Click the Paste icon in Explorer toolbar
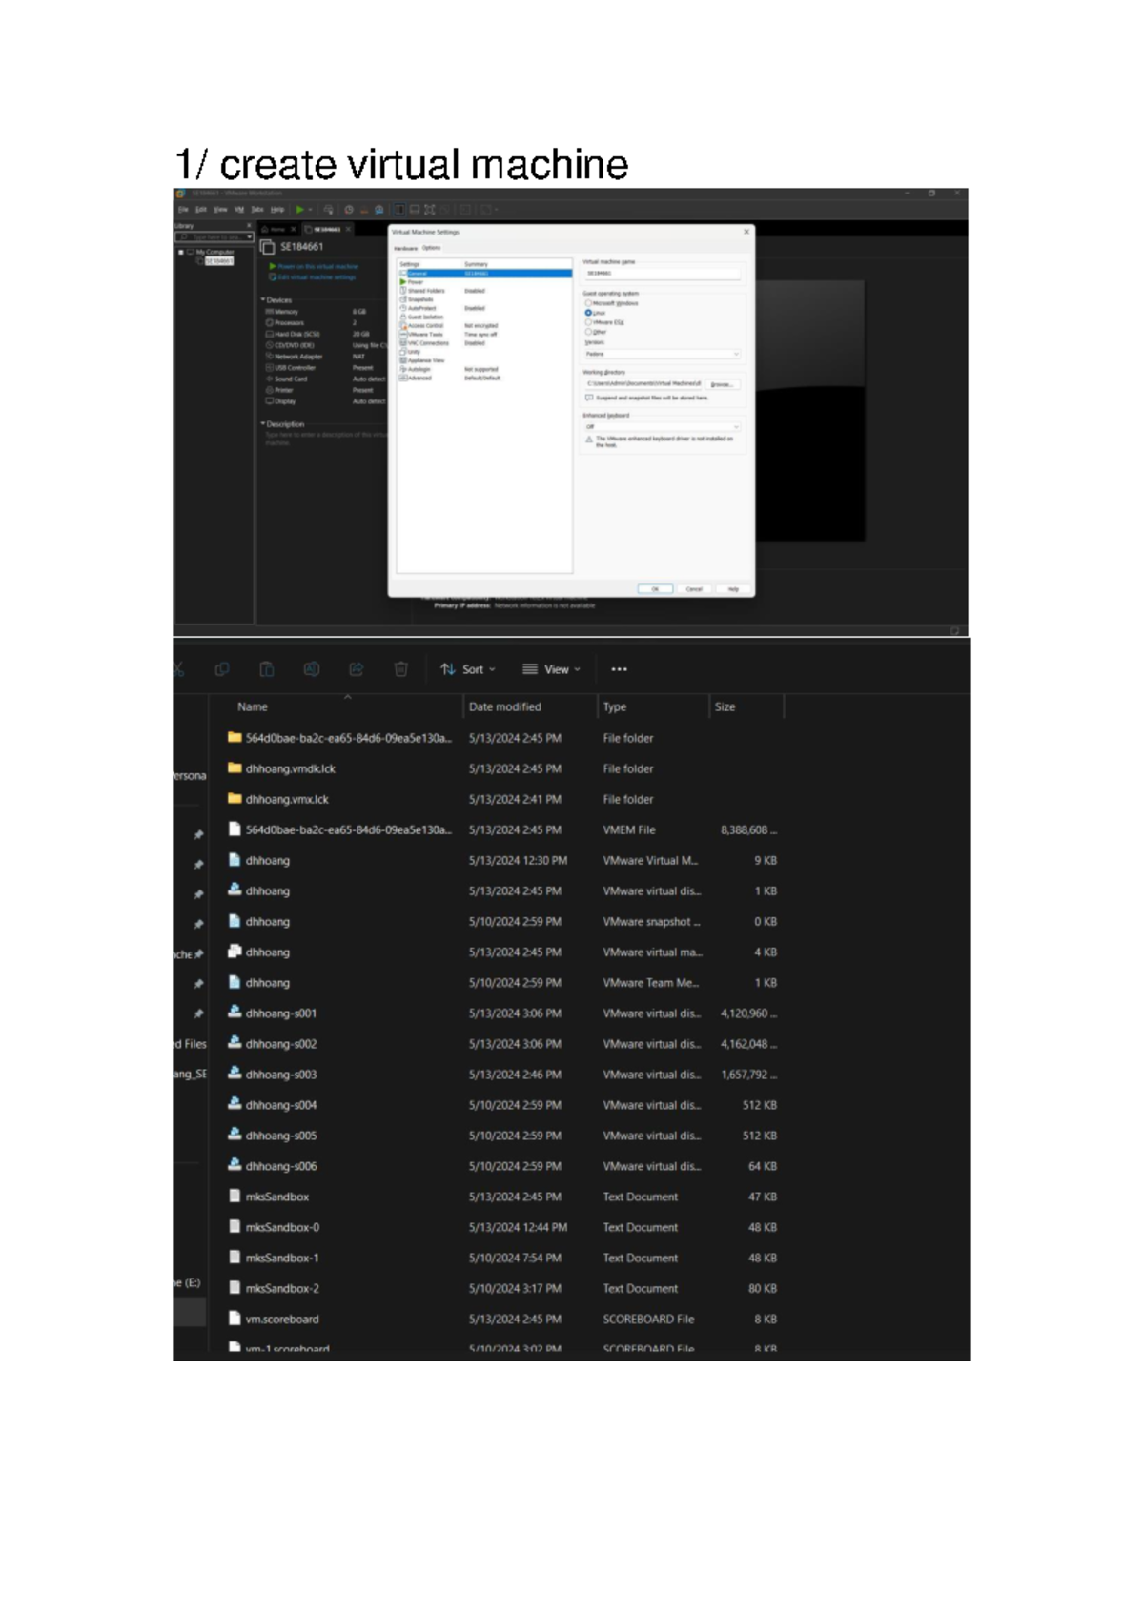Screen dimensions: 1144x1617 point(267,669)
